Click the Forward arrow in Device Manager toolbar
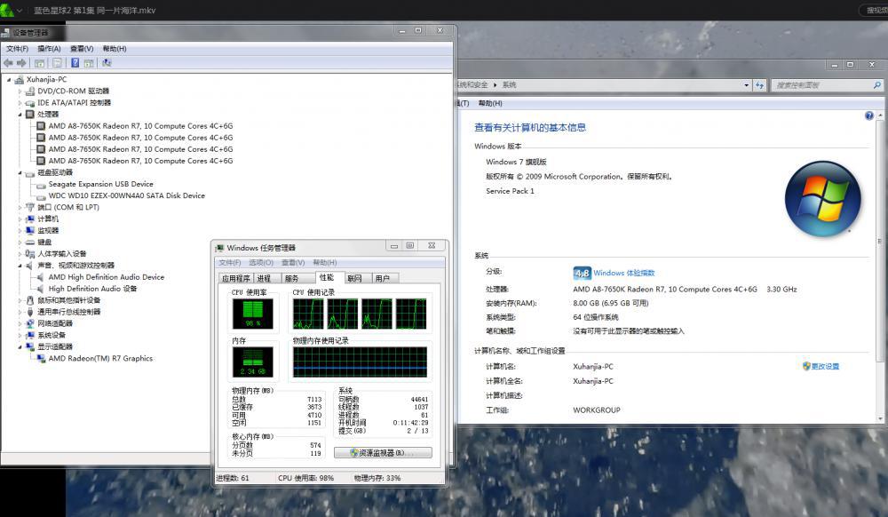The height and width of the screenshot is (517, 888). pos(21,63)
